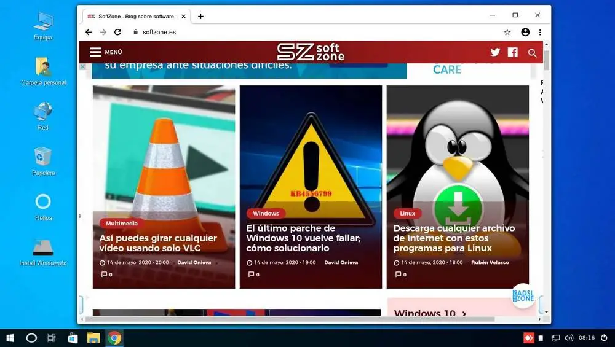Click the scrollbar down arrow

(x=546, y=312)
